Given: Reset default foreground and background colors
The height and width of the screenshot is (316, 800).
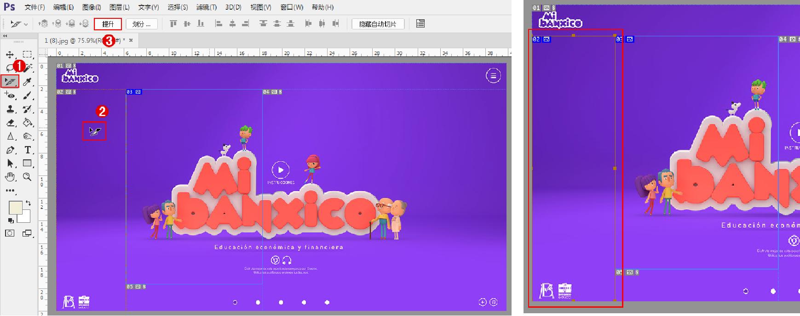Looking at the screenshot, I should point(11,220).
